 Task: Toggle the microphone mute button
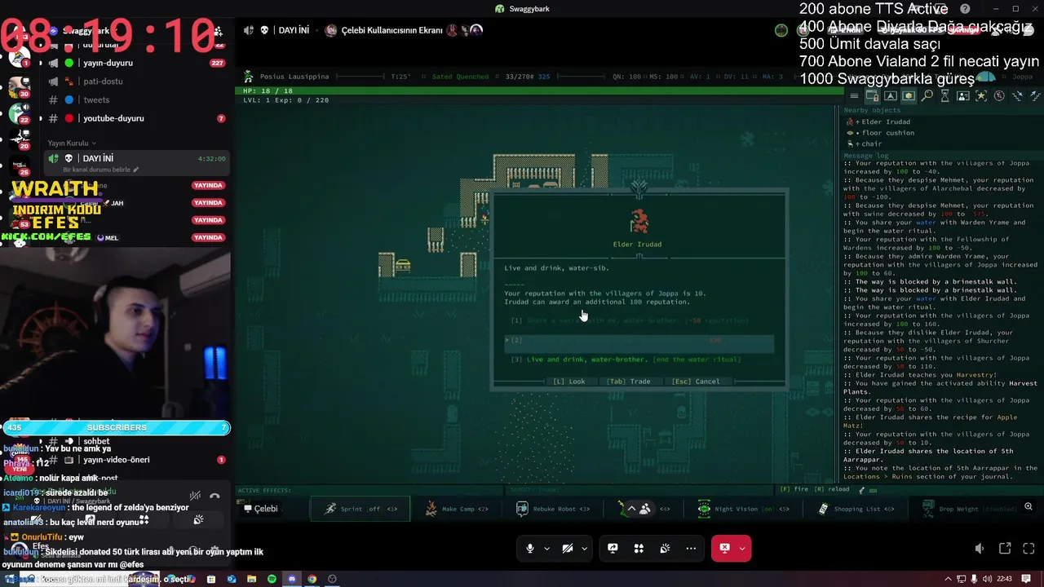click(530, 549)
